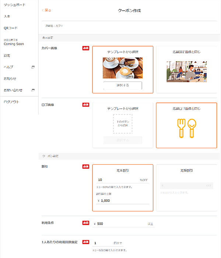Go back using the 戻る arrow link
221x258 pixels.
(47, 10)
